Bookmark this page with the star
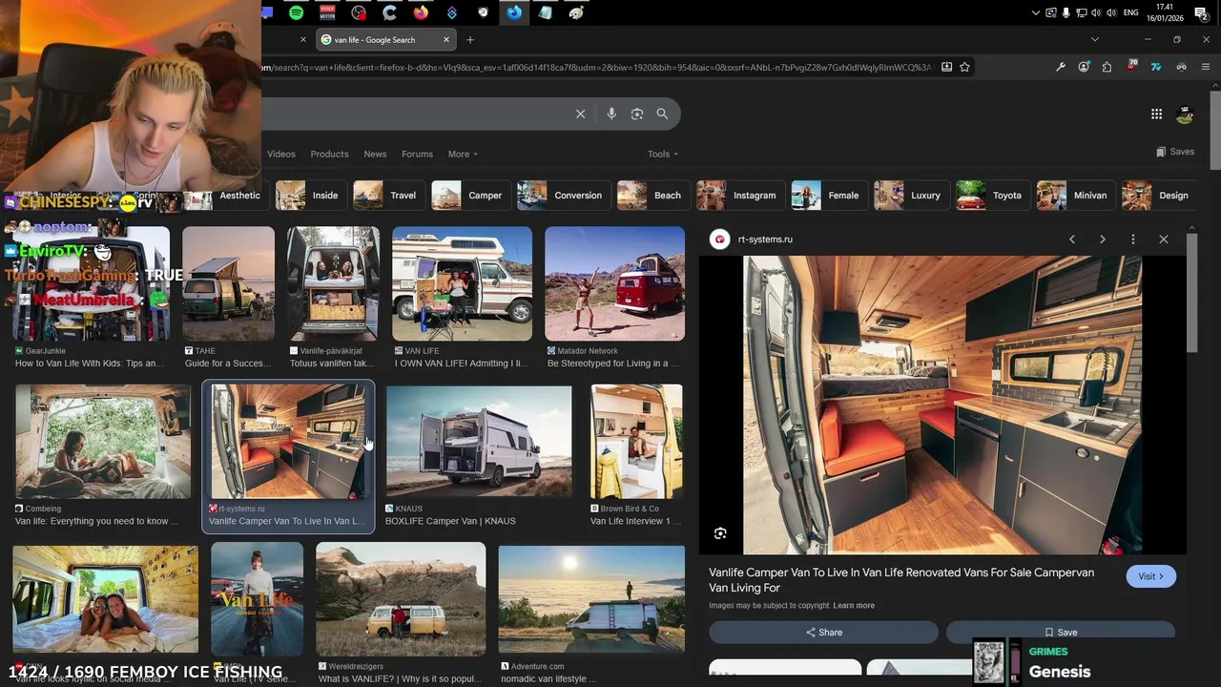The height and width of the screenshot is (687, 1221). click(x=964, y=67)
